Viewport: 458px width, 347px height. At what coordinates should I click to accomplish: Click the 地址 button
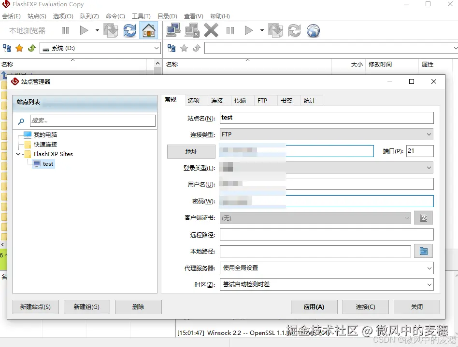tap(191, 151)
